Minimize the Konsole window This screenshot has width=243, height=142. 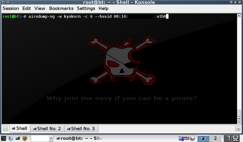point(231,2)
